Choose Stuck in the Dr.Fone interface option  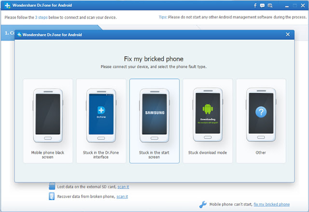click(x=101, y=121)
